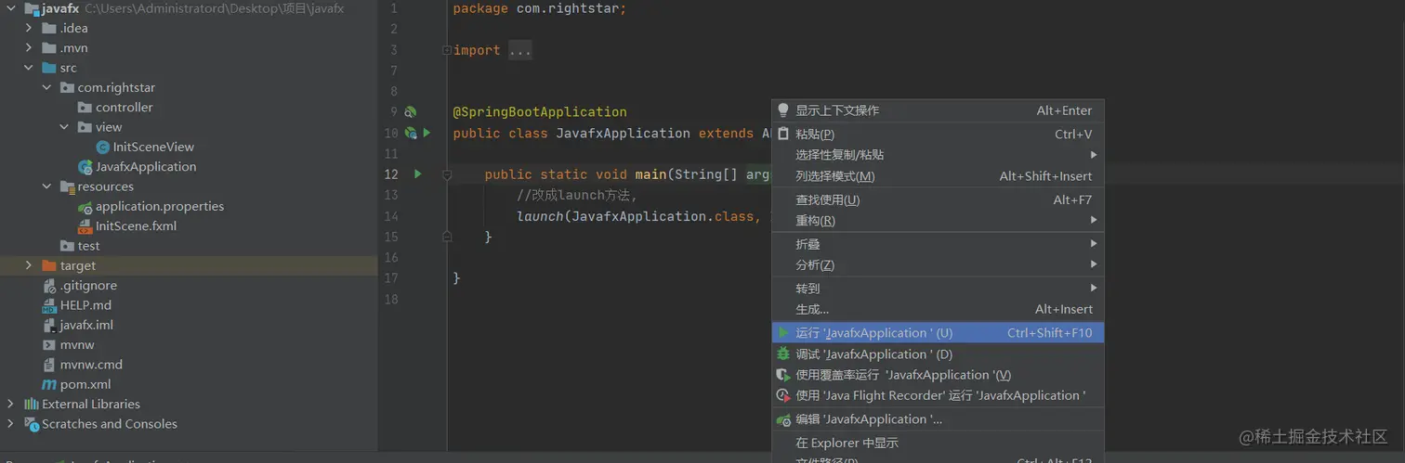
Task: Click the controller package folder icon
Action: 85,108
